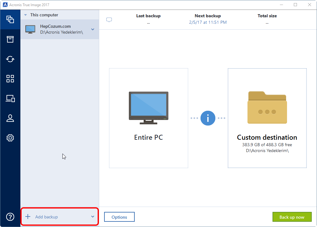Screen dimensions: 317x227
Task: Expand the HepCozum.com backup chevron
Action: [93, 30]
